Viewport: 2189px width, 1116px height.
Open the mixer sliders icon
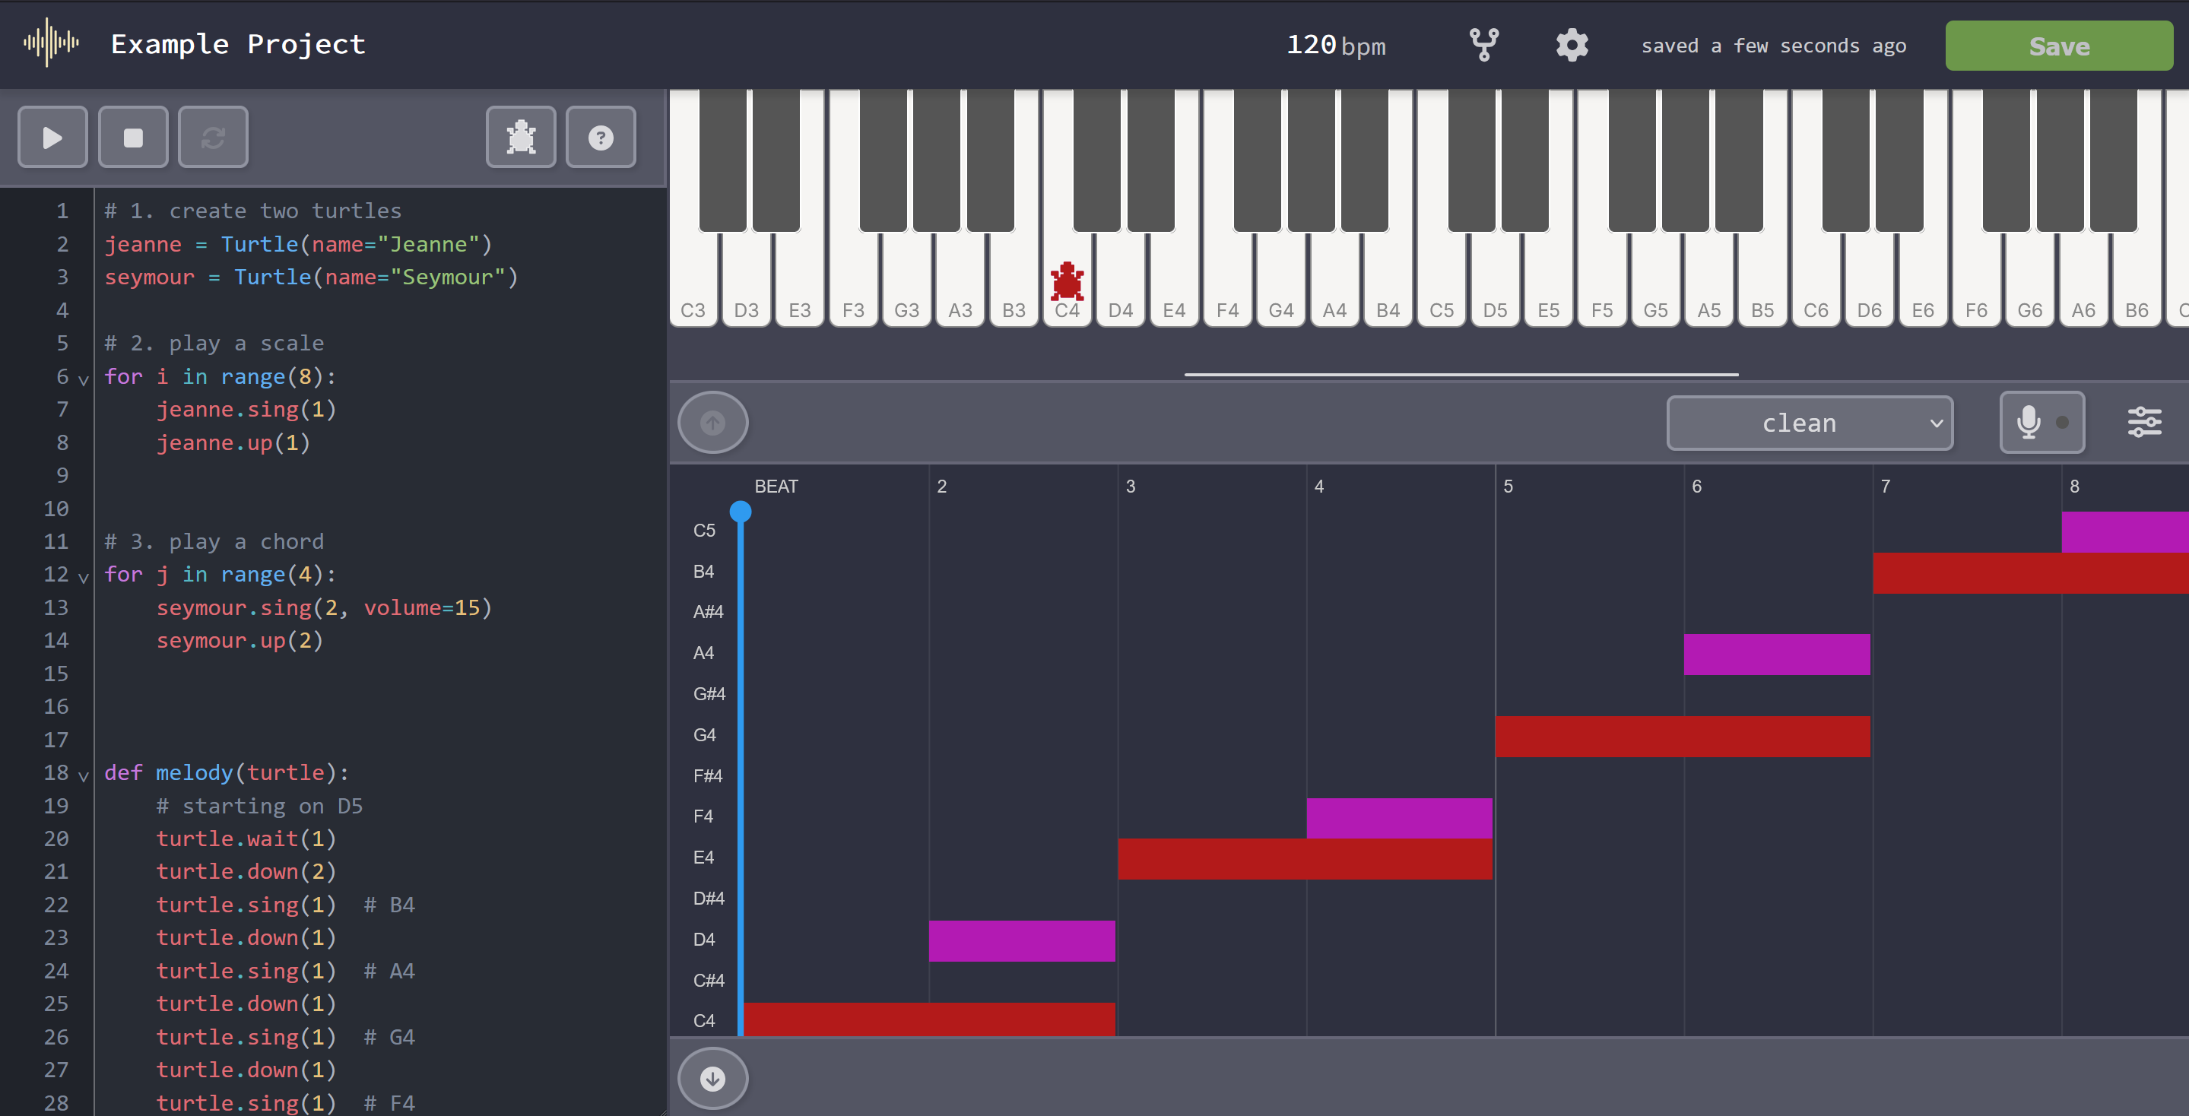(x=2143, y=422)
